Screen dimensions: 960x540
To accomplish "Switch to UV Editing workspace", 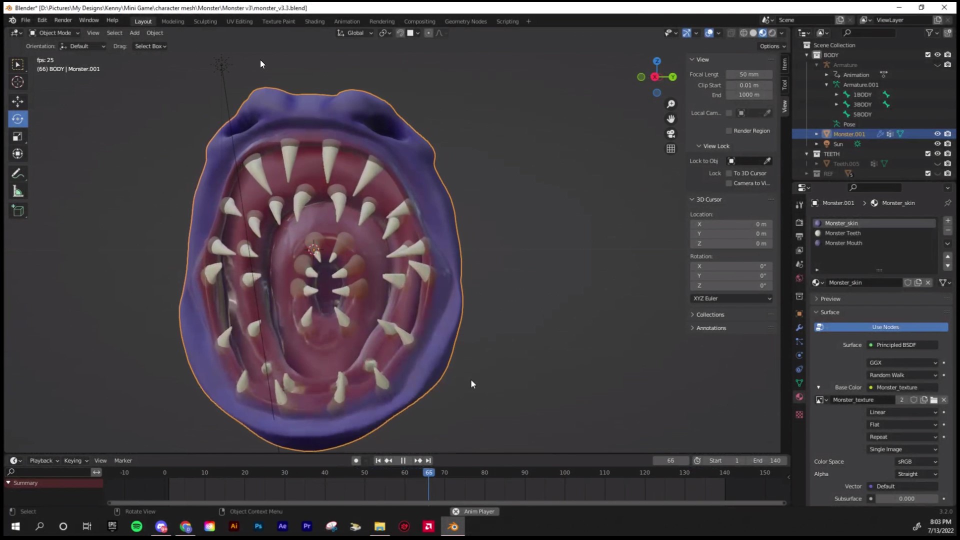I will tap(239, 21).
